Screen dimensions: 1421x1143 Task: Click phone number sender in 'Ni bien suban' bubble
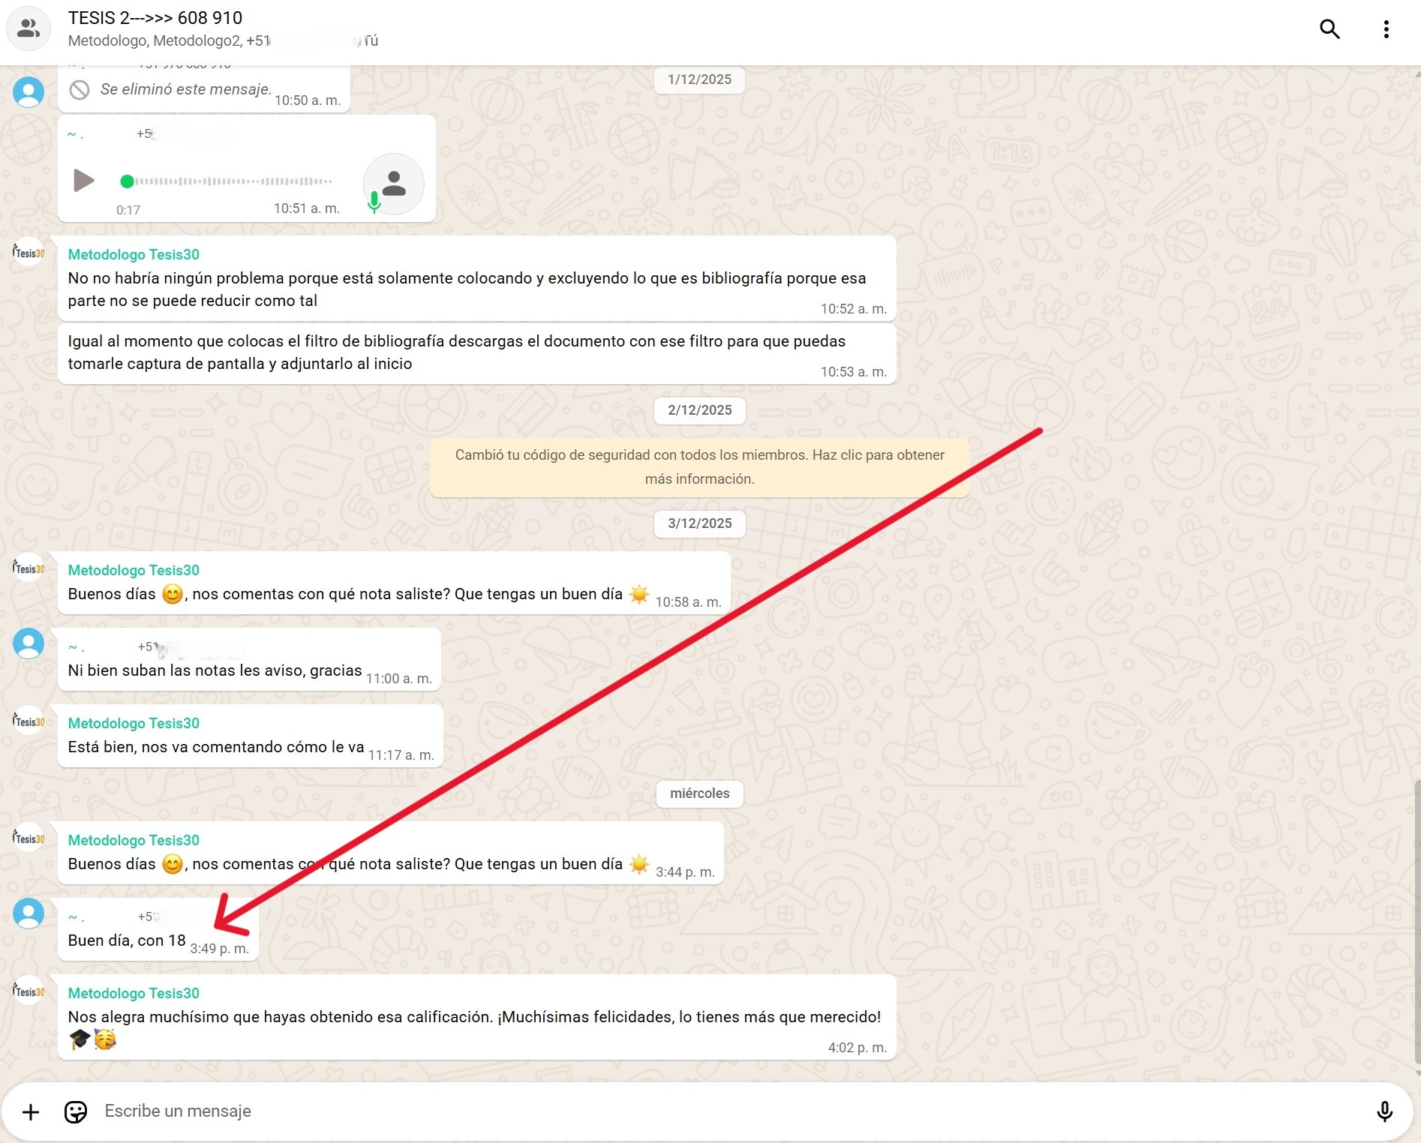click(192, 646)
